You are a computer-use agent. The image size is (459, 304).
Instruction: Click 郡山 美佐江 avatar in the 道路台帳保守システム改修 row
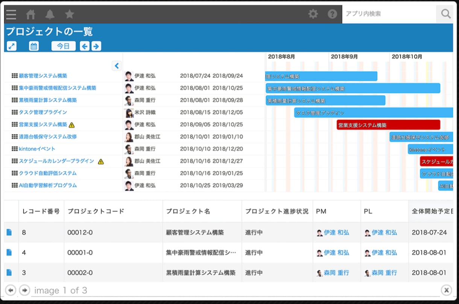[x=129, y=137]
